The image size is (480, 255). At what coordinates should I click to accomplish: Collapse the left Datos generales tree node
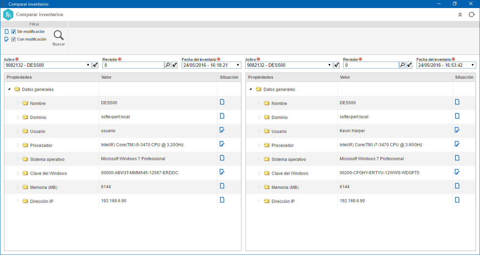point(8,89)
